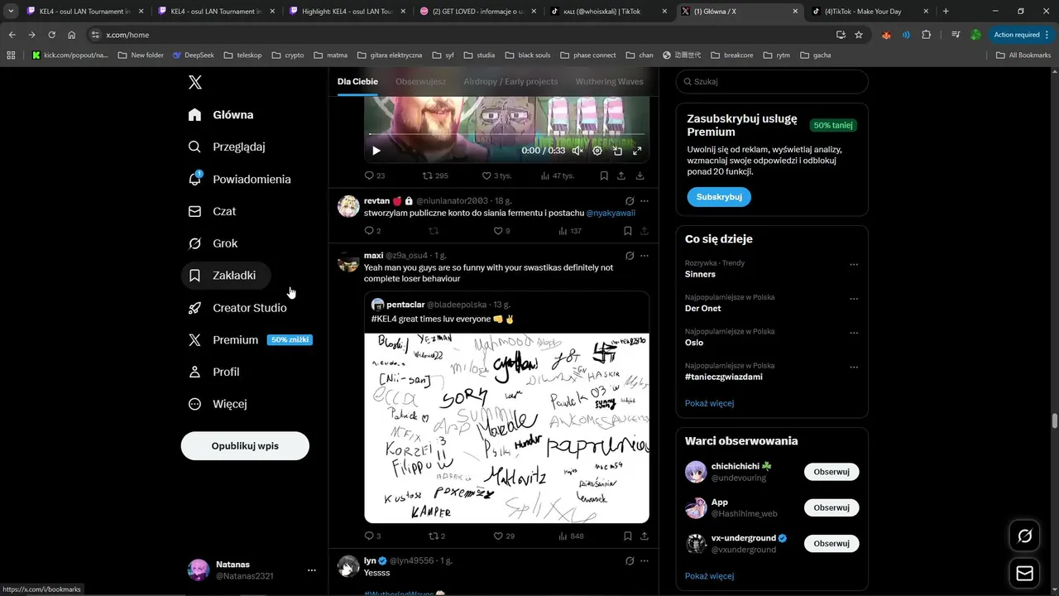View analytics of video post 47 tys.
Image resolution: width=1059 pixels, height=596 pixels.
(x=558, y=175)
